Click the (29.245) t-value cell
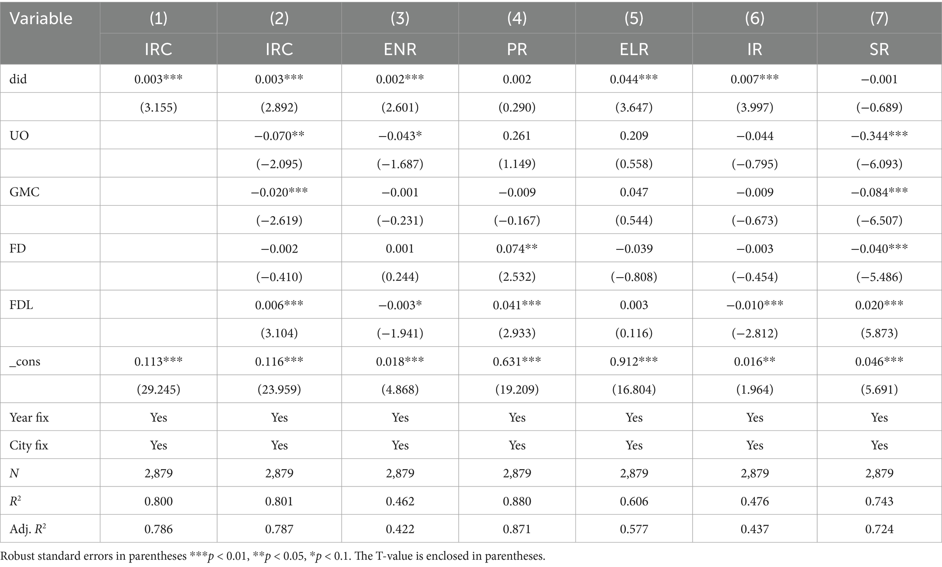Image resolution: width=942 pixels, height=567 pixels. (159, 390)
